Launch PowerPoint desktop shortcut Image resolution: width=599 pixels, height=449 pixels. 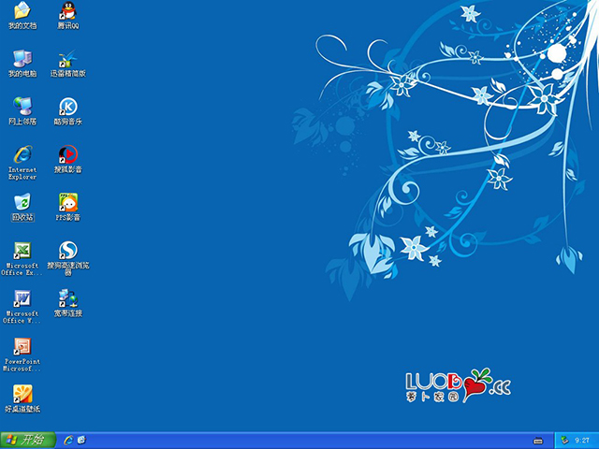(22, 346)
